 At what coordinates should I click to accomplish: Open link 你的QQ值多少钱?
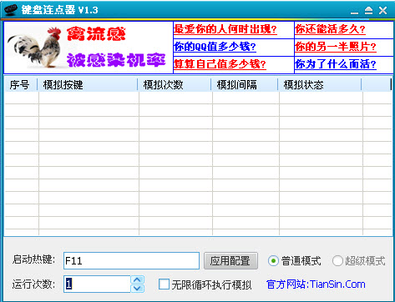[215, 47]
